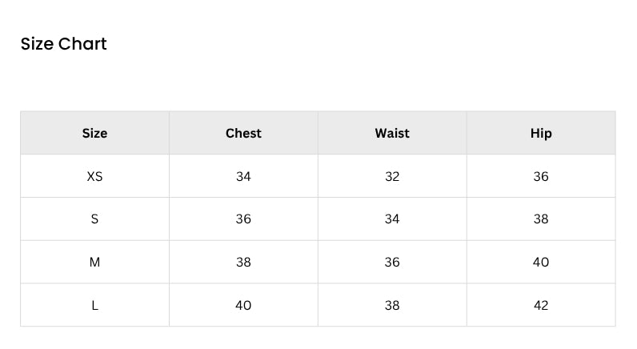This screenshot has width=637, height=349.
Task: Click the L size row label
Action: pos(94,305)
